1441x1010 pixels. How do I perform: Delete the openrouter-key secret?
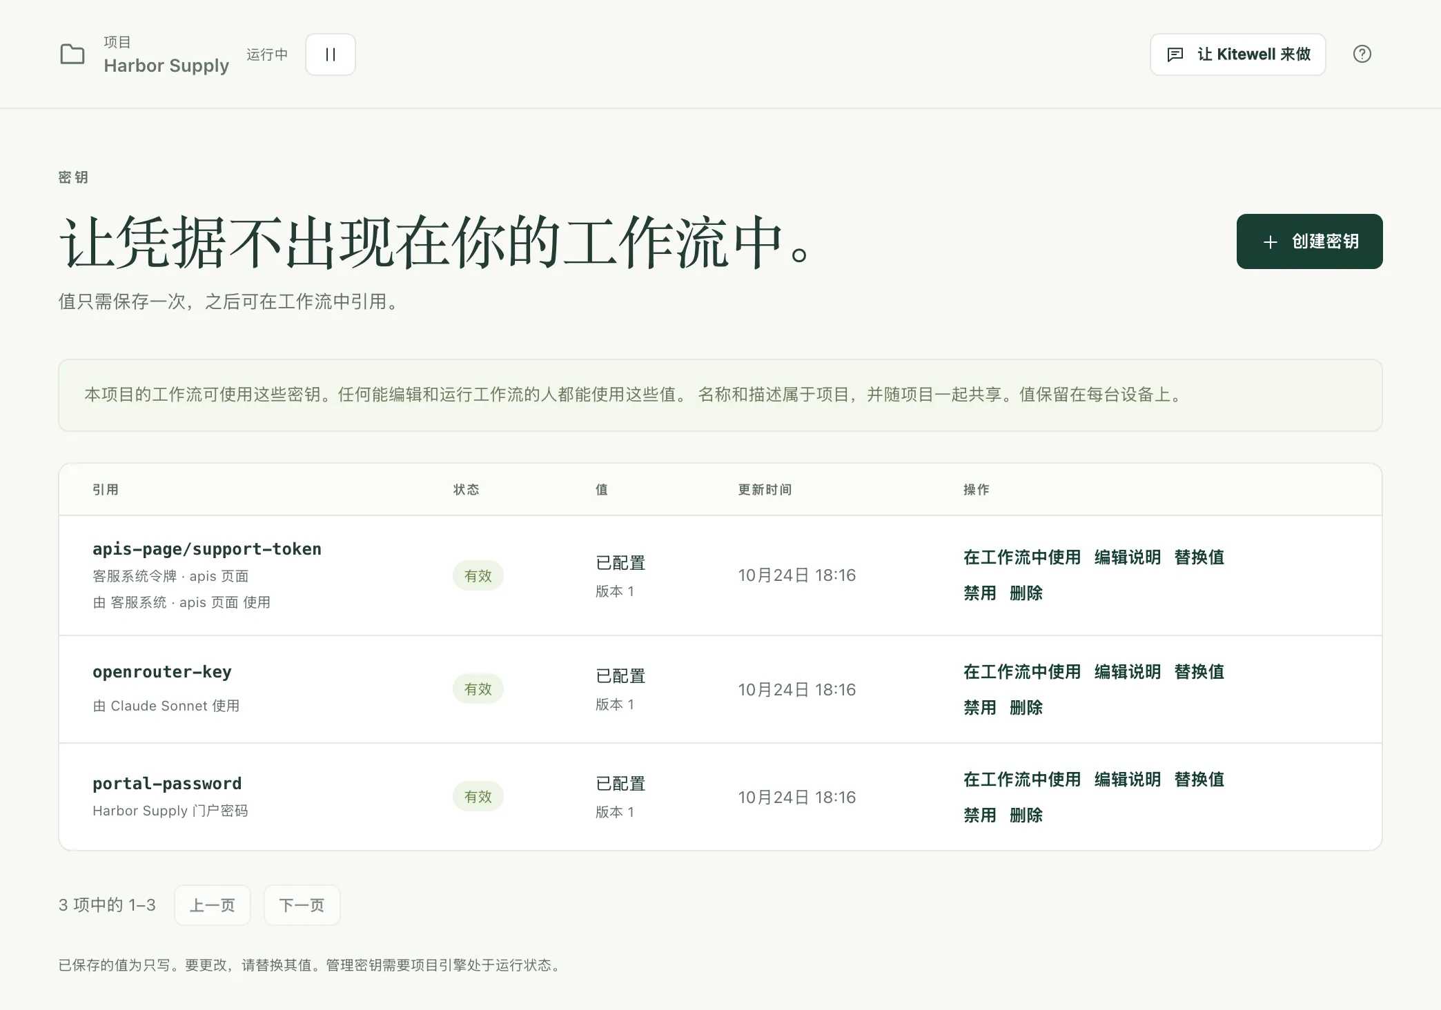[1026, 708]
